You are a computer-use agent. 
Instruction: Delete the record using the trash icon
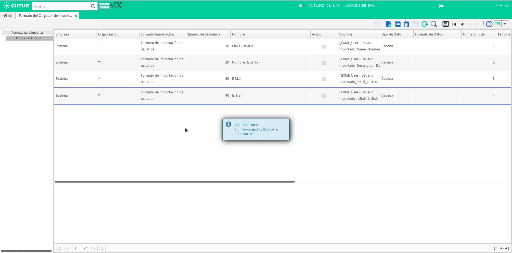406,24
